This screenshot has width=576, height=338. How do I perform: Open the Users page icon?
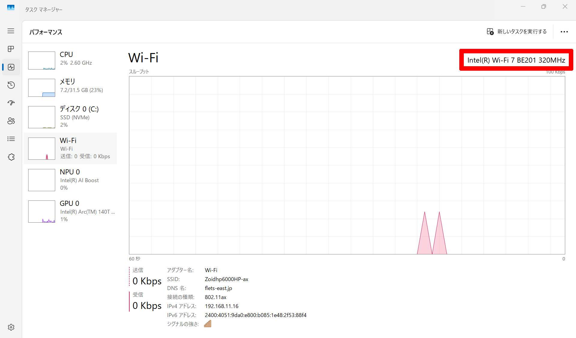11,121
